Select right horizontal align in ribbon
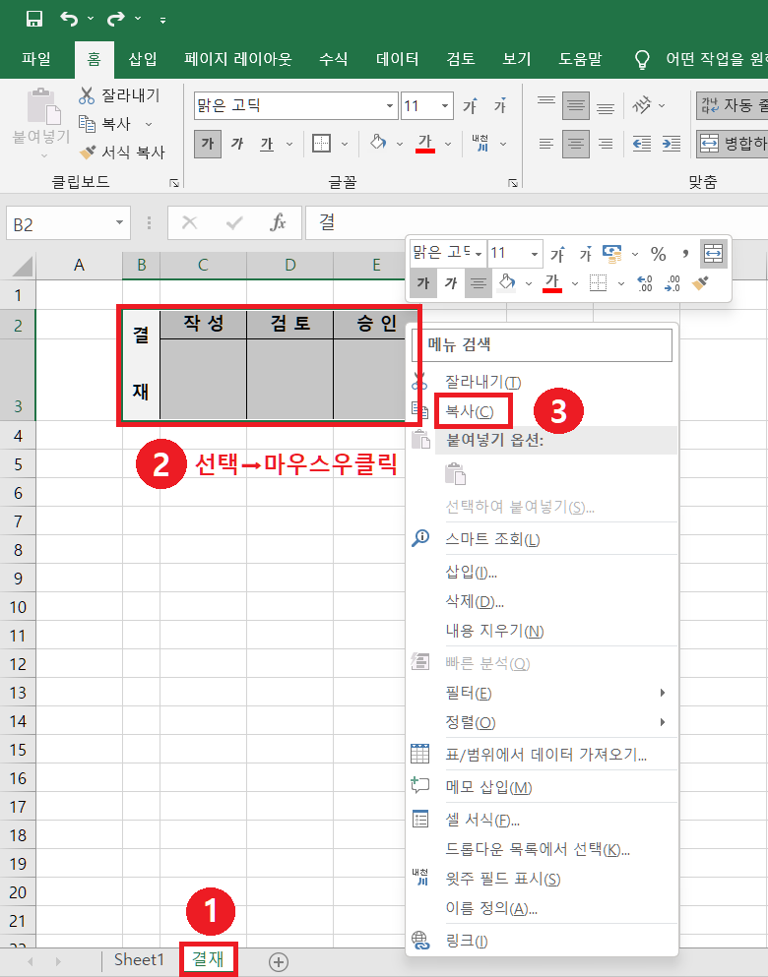The image size is (768, 977). tap(606, 144)
